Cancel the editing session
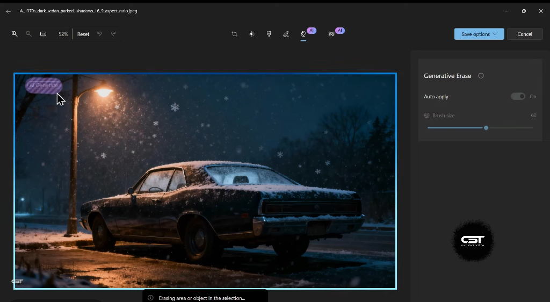 pos(525,34)
